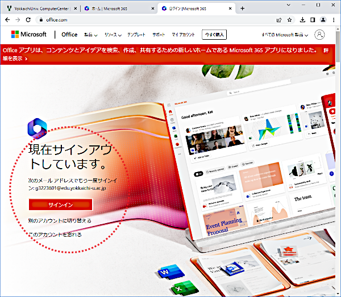Close the ホーム | Microsoft 365 tab
Screen dimensions: 341x297
pos(153,9)
